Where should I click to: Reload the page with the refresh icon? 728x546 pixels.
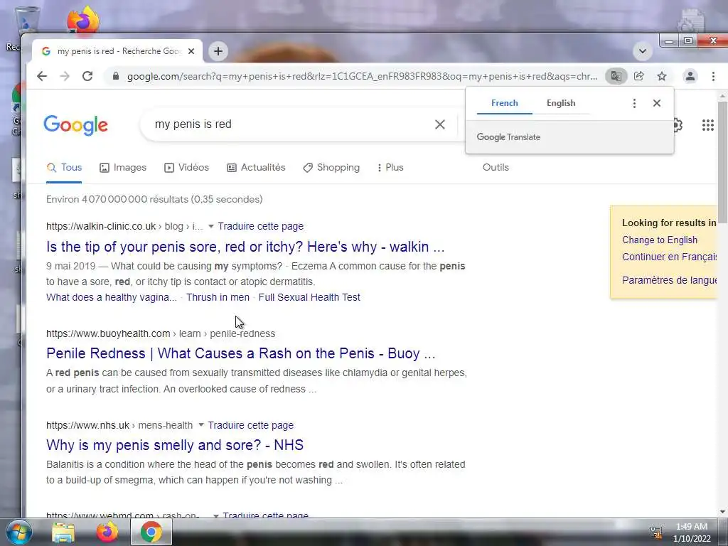(87, 76)
